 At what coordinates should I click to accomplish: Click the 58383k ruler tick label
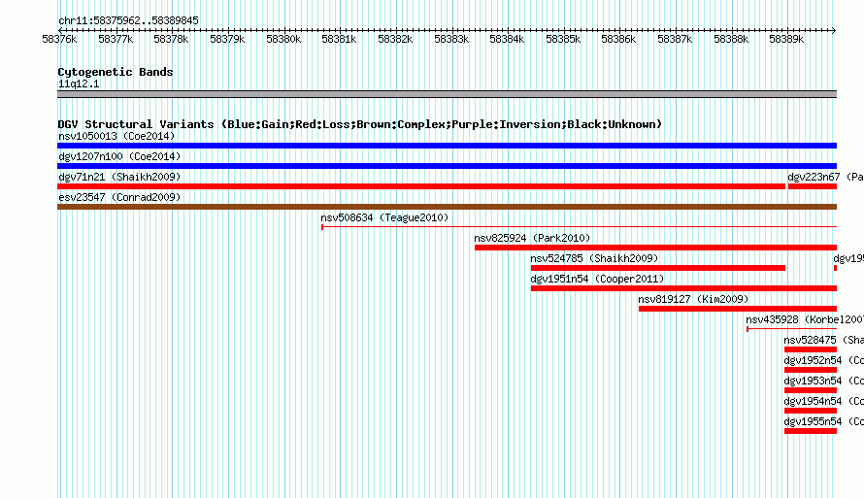[451, 39]
